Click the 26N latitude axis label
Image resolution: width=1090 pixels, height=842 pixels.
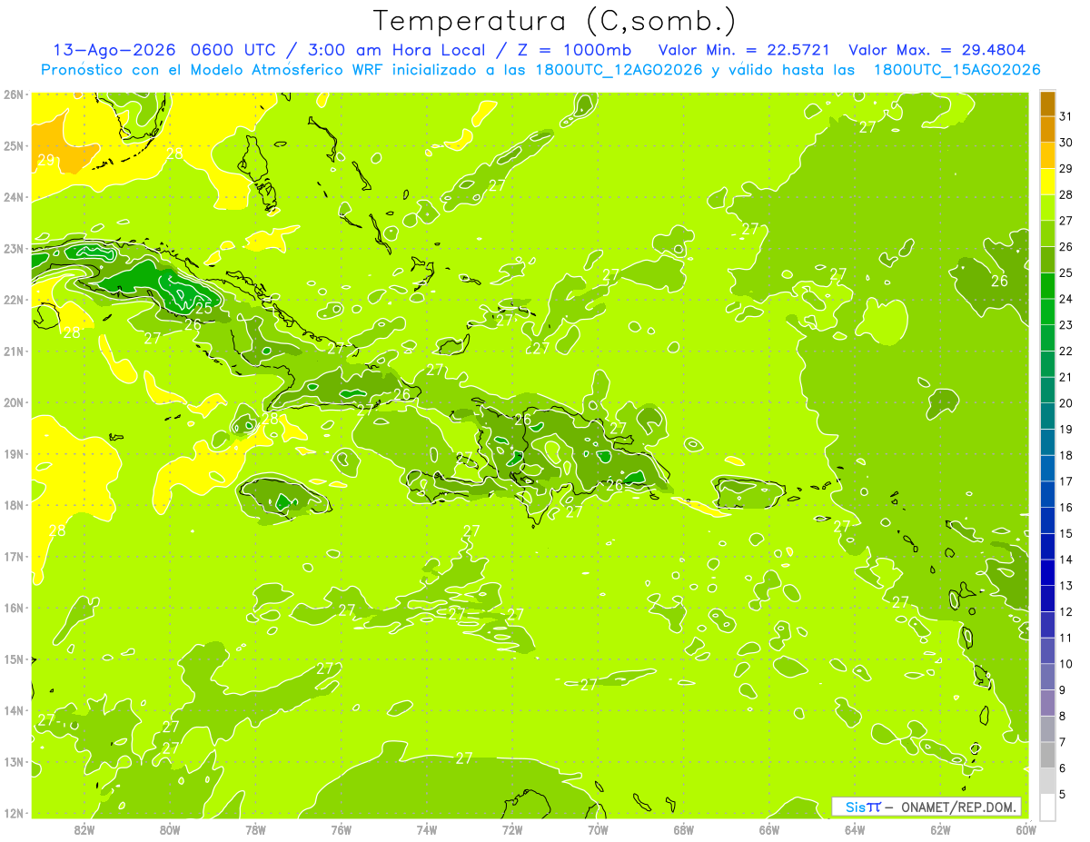pos(14,94)
